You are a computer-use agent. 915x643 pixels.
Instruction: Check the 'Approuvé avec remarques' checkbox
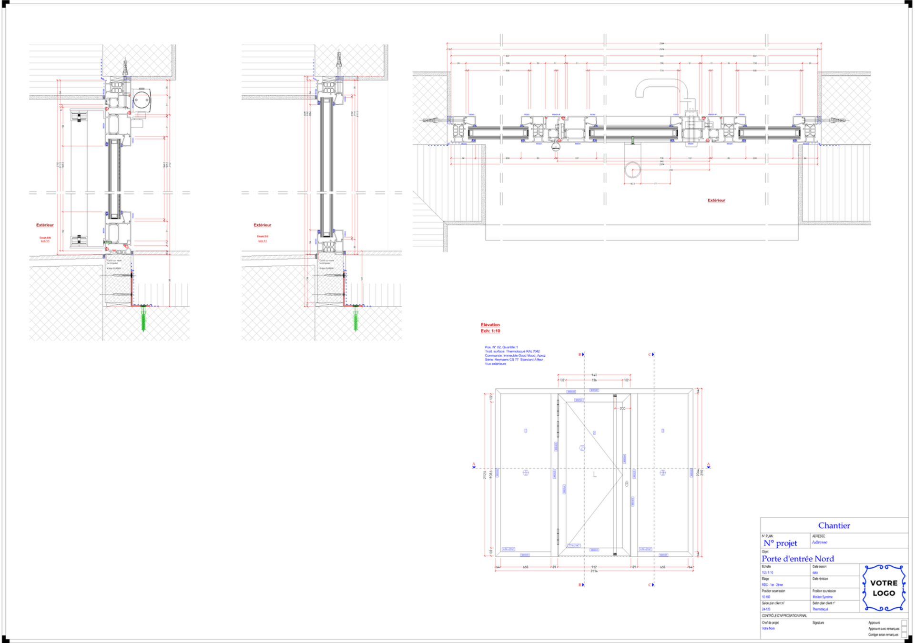coord(904,629)
